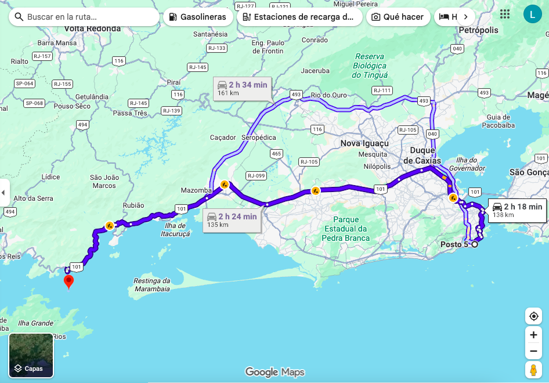Click the Volta Redonda label
The image size is (549, 383).
coord(92,28)
